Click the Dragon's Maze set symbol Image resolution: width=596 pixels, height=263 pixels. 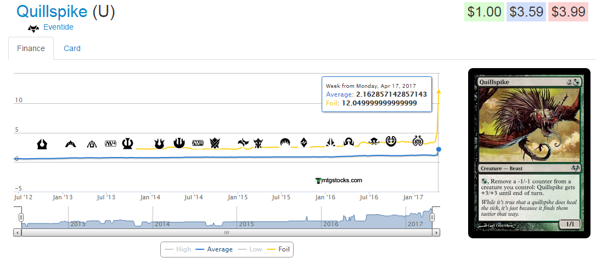[92, 144]
